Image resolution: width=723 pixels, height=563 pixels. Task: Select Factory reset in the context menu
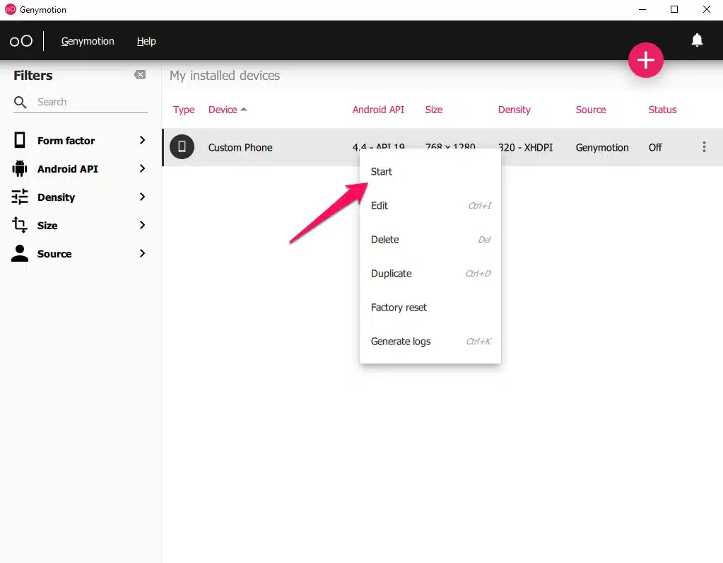point(399,308)
